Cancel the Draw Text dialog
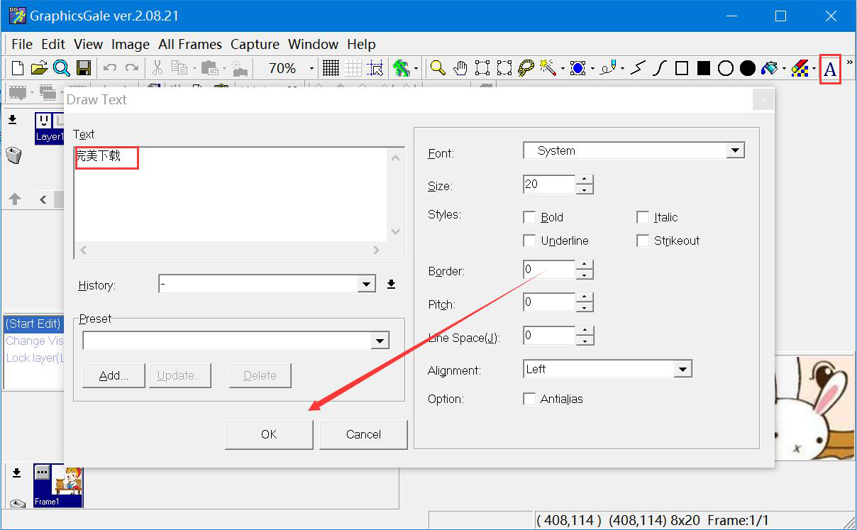 tap(363, 434)
